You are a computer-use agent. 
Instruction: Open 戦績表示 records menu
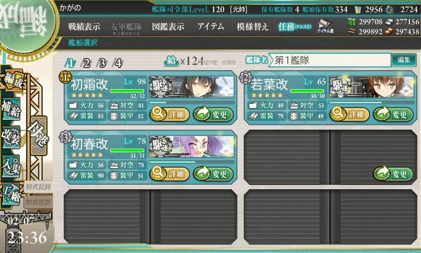84,26
